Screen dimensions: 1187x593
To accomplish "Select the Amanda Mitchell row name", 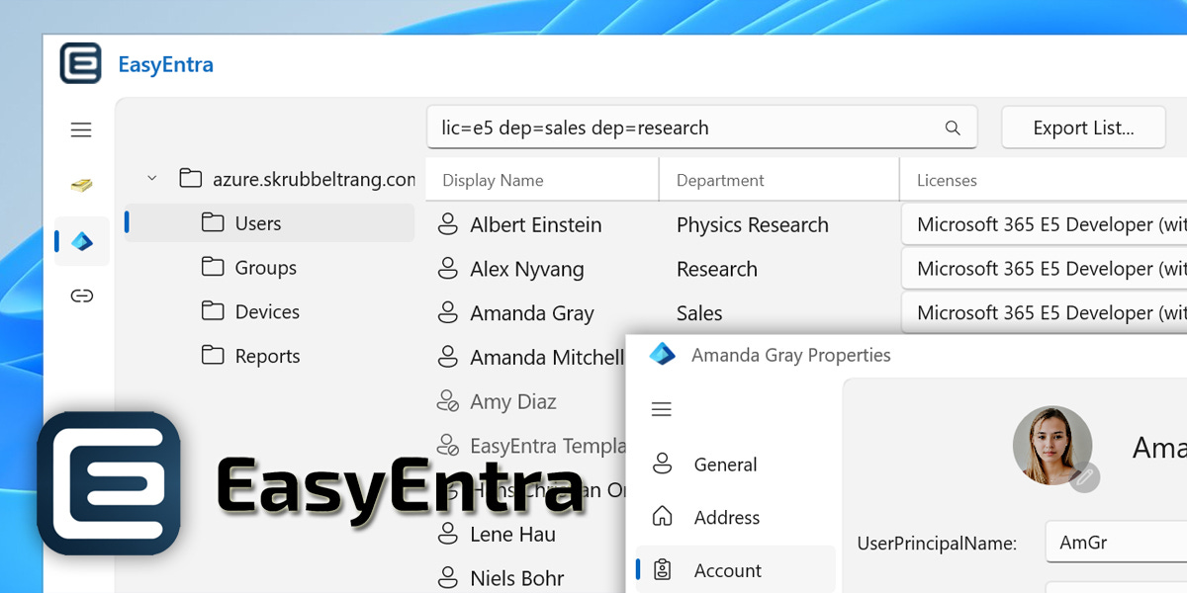I will pyautogui.click(x=547, y=357).
